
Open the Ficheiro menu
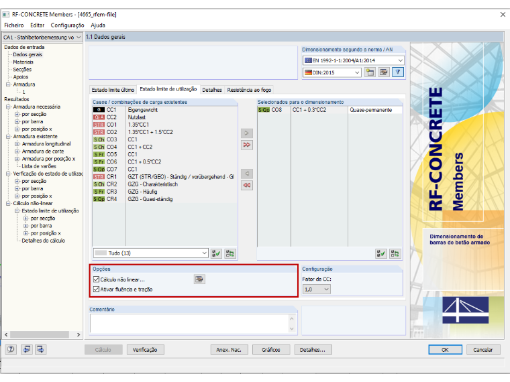pos(14,25)
